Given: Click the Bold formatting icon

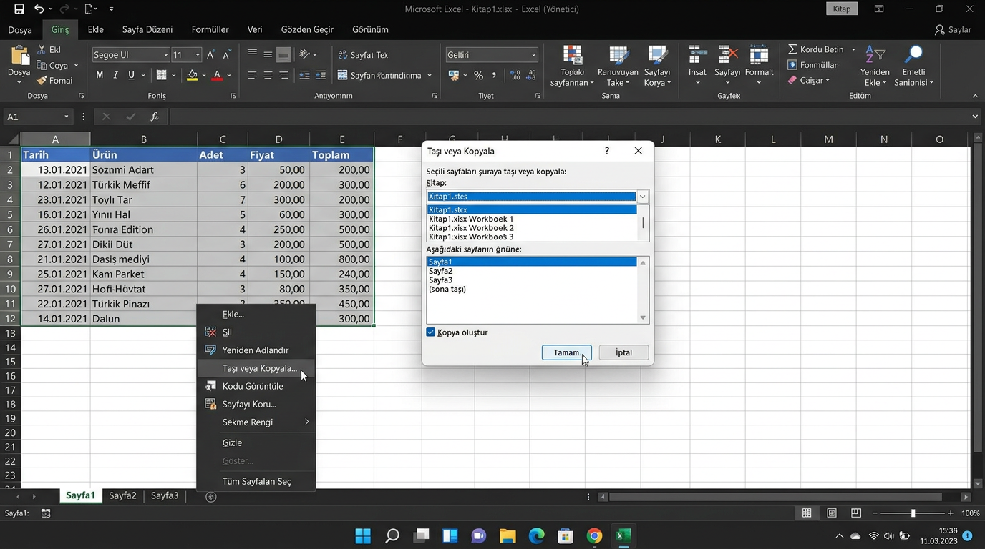Looking at the screenshot, I should (100, 75).
